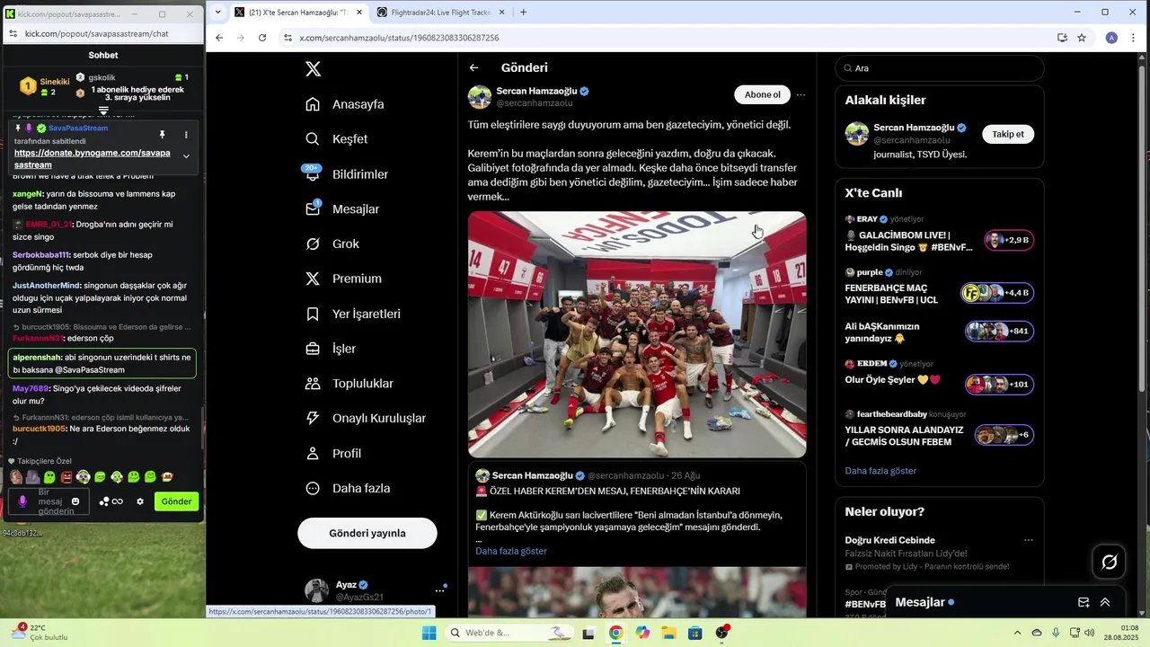Viewport: 1150px width, 647px height.
Task: Open Bildirimler notifications
Action: tap(347, 174)
